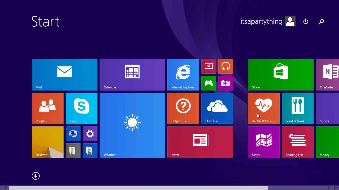
Task: Click the zoom-out minus button
Action: coord(336,188)
